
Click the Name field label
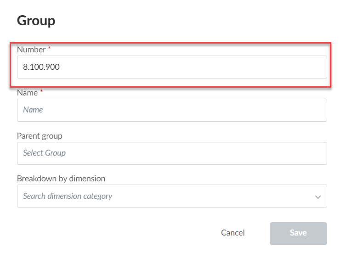click(x=28, y=93)
